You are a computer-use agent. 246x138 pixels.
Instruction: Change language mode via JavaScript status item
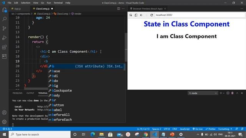click(x=185, y=129)
